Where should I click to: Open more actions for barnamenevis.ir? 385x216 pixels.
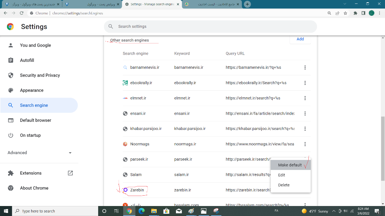pyautogui.click(x=305, y=67)
